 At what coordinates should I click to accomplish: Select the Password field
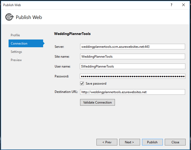click(132, 76)
